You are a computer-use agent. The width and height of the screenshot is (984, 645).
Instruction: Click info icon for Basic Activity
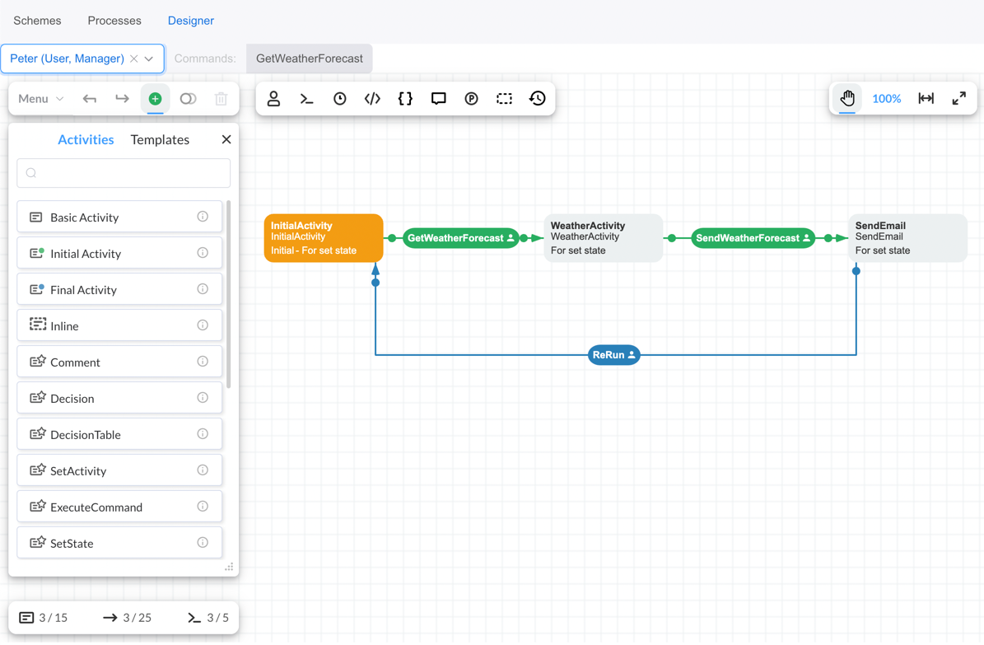(203, 217)
